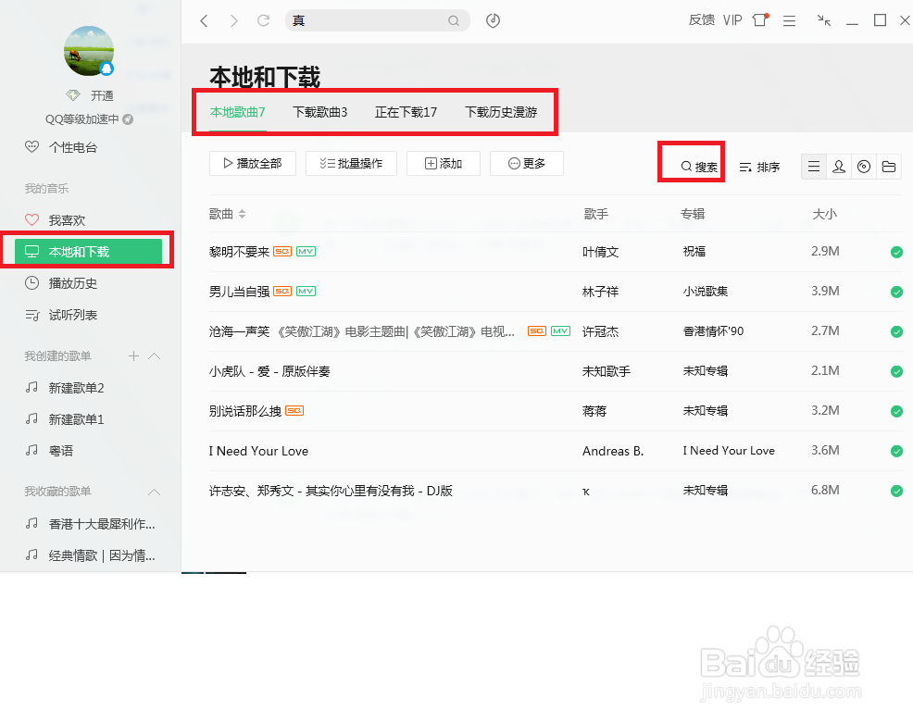Switch to the 下载歌曲3 tab

click(319, 114)
